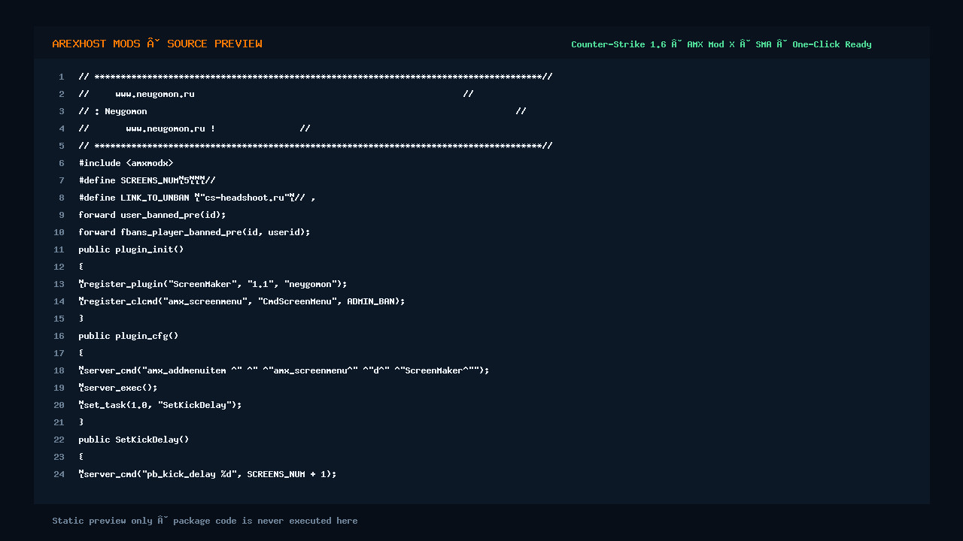This screenshot has width=963, height=541.
Task: Click the '#define SCREENS_NUM' line
Action: click(147, 180)
